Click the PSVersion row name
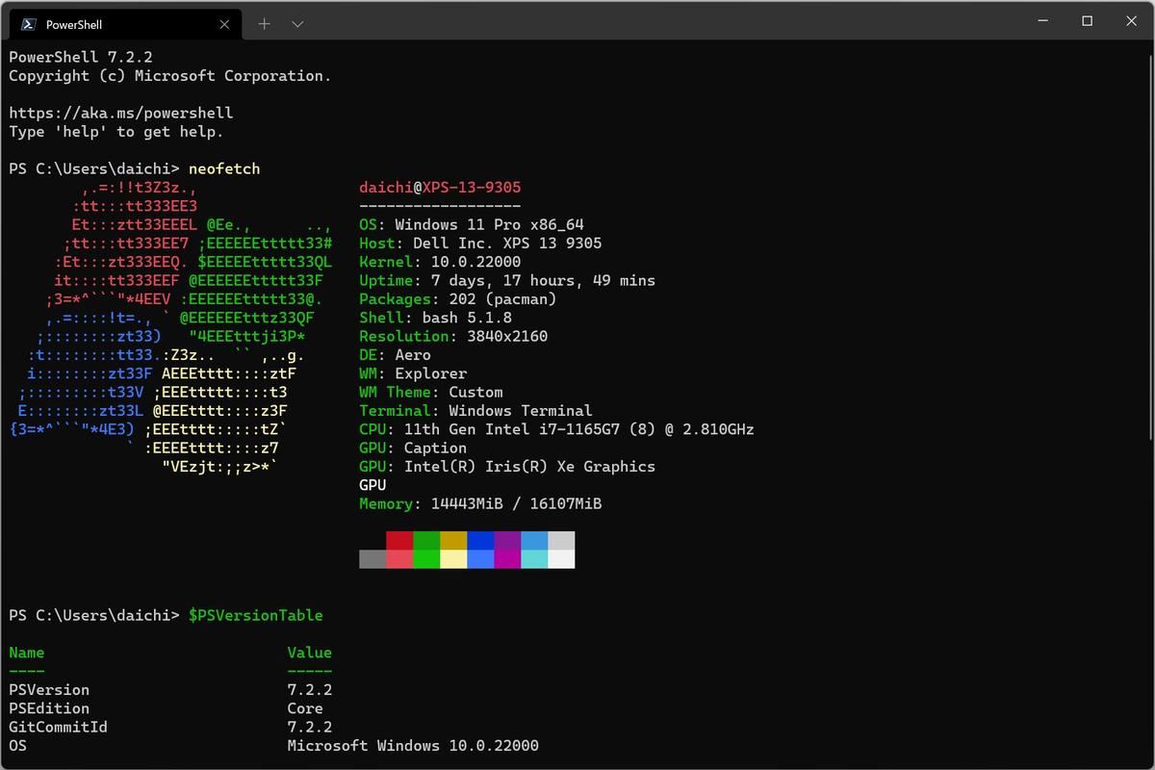The image size is (1155, 770). click(49, 690)
